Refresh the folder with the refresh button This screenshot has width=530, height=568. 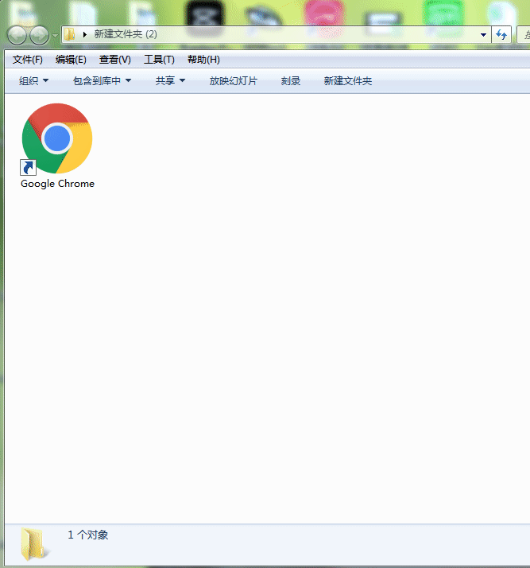coord(501,35)
